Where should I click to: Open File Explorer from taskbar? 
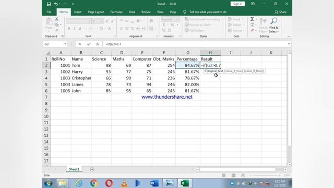click(x=63, y=183)
